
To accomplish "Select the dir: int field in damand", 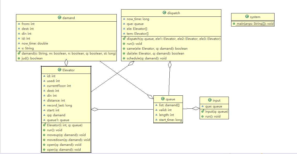I will point(27,34).
